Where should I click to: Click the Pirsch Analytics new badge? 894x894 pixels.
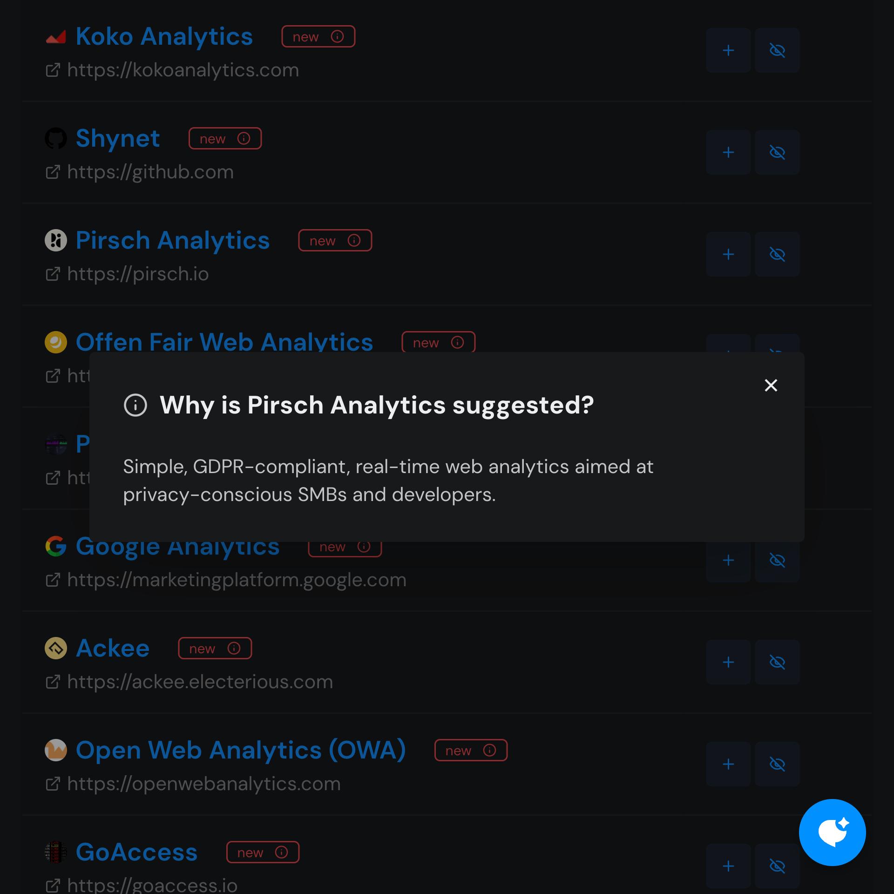[x=335, y=240]
